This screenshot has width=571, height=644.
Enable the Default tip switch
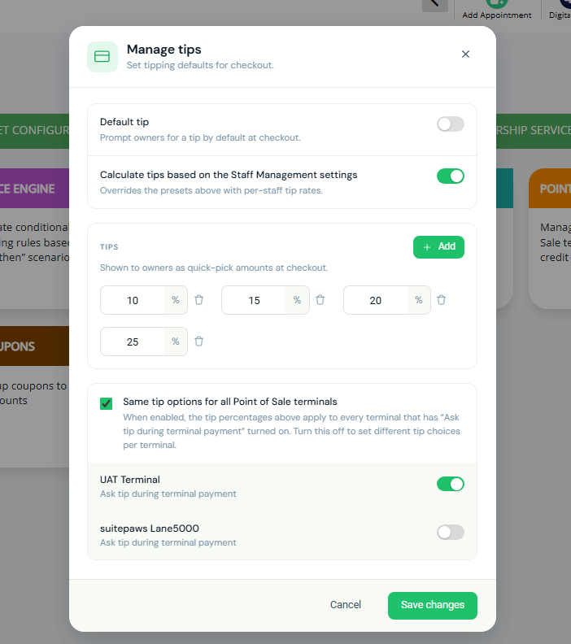[x=451, y=124]
